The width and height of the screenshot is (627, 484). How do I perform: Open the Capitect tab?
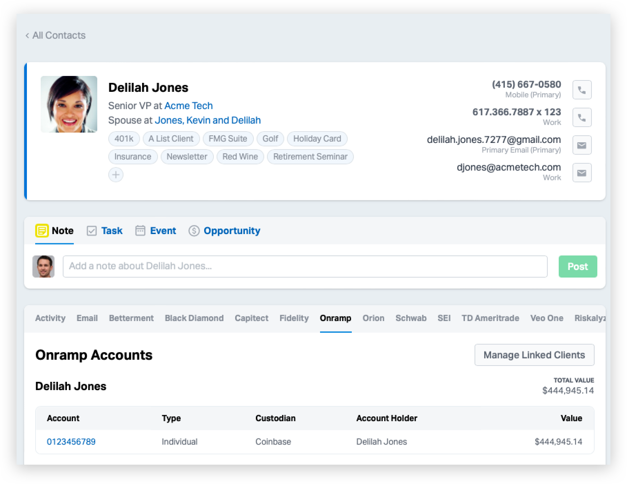(x=251, y=318)
